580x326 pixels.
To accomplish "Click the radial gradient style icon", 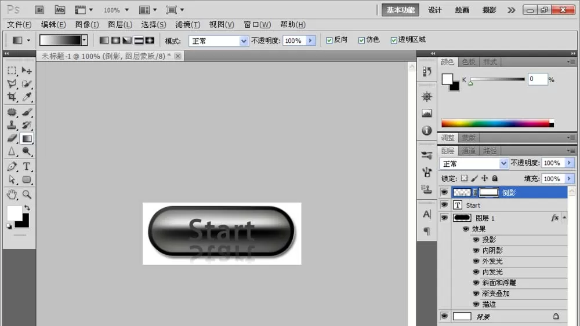I will point(116,40).
